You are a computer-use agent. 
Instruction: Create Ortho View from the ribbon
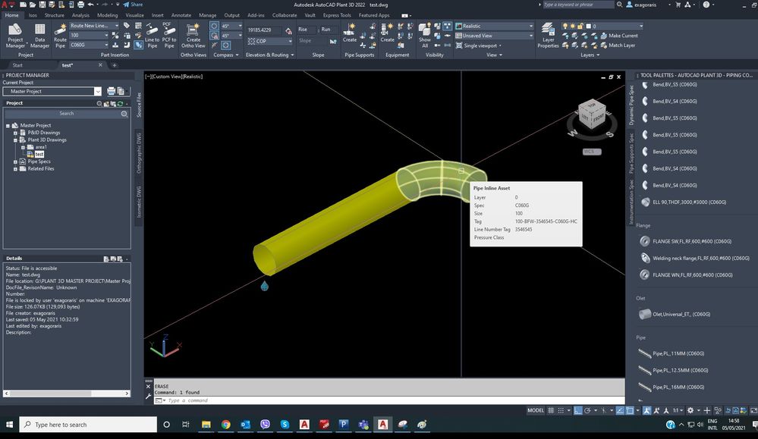click(x=193, y=36)
